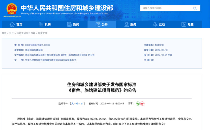Go to 首页 in the breadcrumb

coord(4,33)
